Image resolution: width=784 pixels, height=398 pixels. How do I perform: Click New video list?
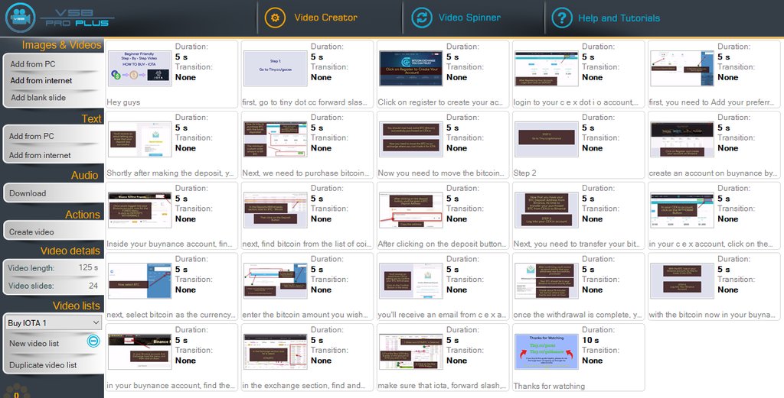pos(34,343)
